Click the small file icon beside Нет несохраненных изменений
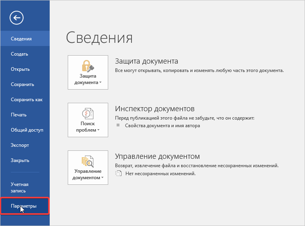The image size is (305, 226). (118, 174)
